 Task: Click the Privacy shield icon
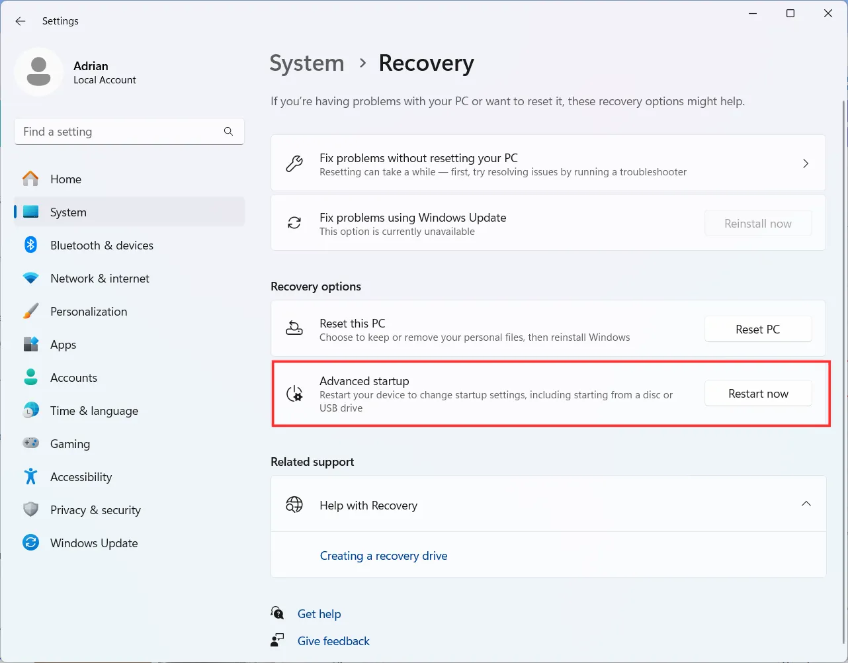[x=30, y=509]
